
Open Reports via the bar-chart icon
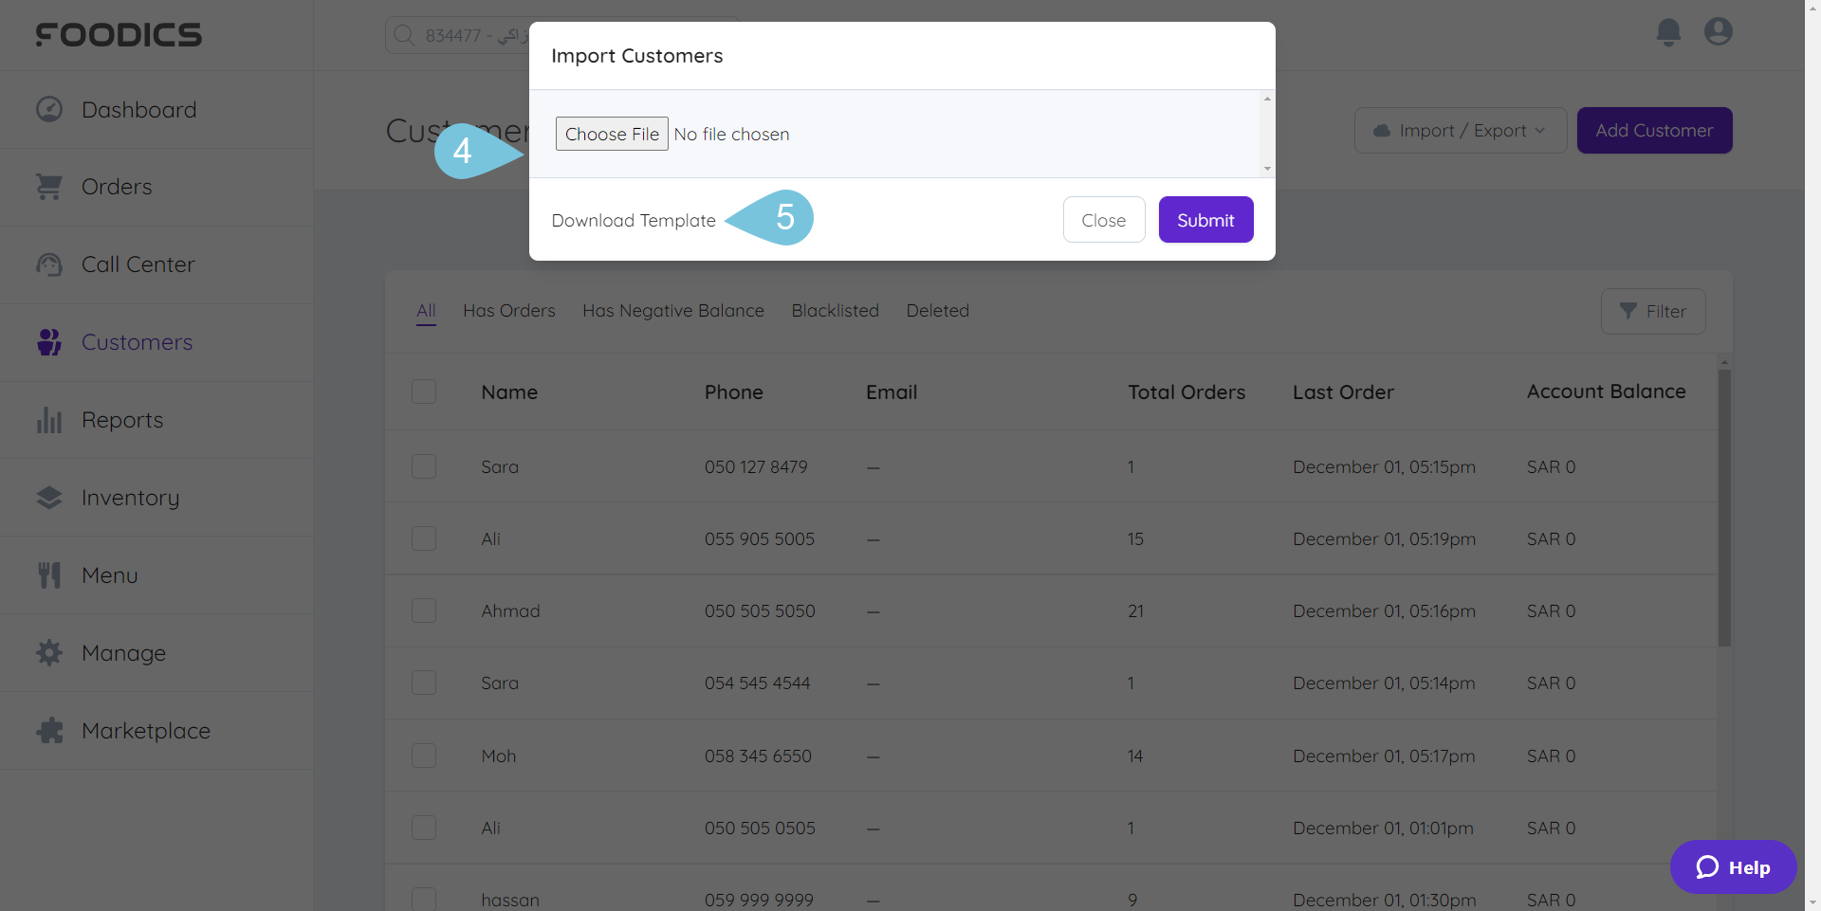(x=48, y=419)
